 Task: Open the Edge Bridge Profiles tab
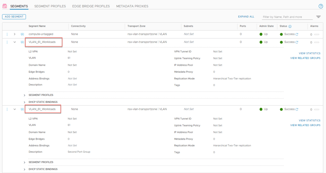(x=91, y=6)
